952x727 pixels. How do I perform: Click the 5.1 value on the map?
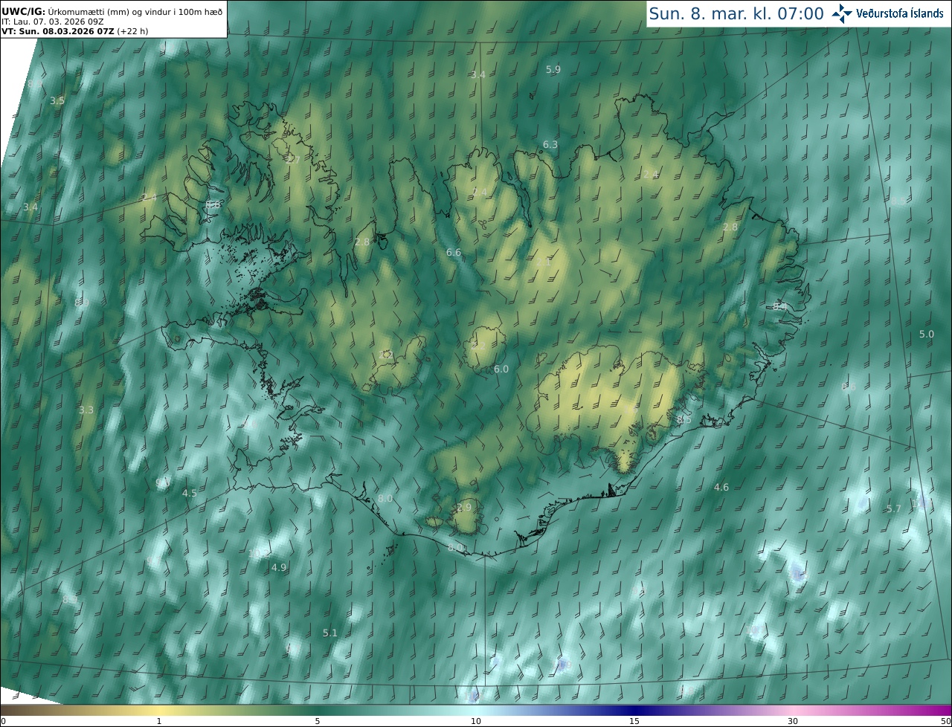coord(330,633)
